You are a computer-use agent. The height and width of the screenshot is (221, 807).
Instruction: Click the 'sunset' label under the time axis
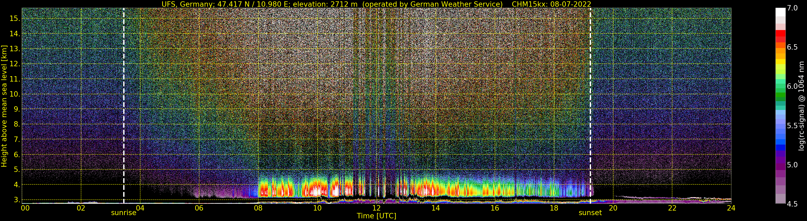pyautogui.click(x=590, y=213)
